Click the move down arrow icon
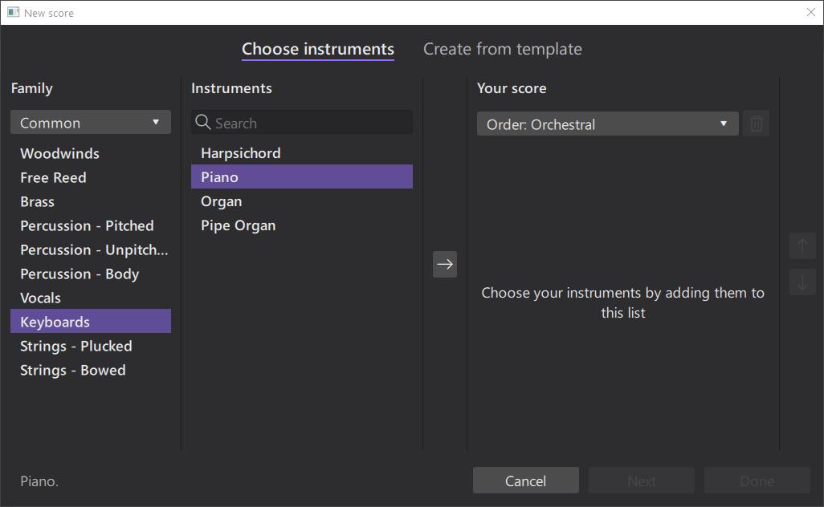The height and width of the screenshot is (507, 824). (x=802, y=282)
